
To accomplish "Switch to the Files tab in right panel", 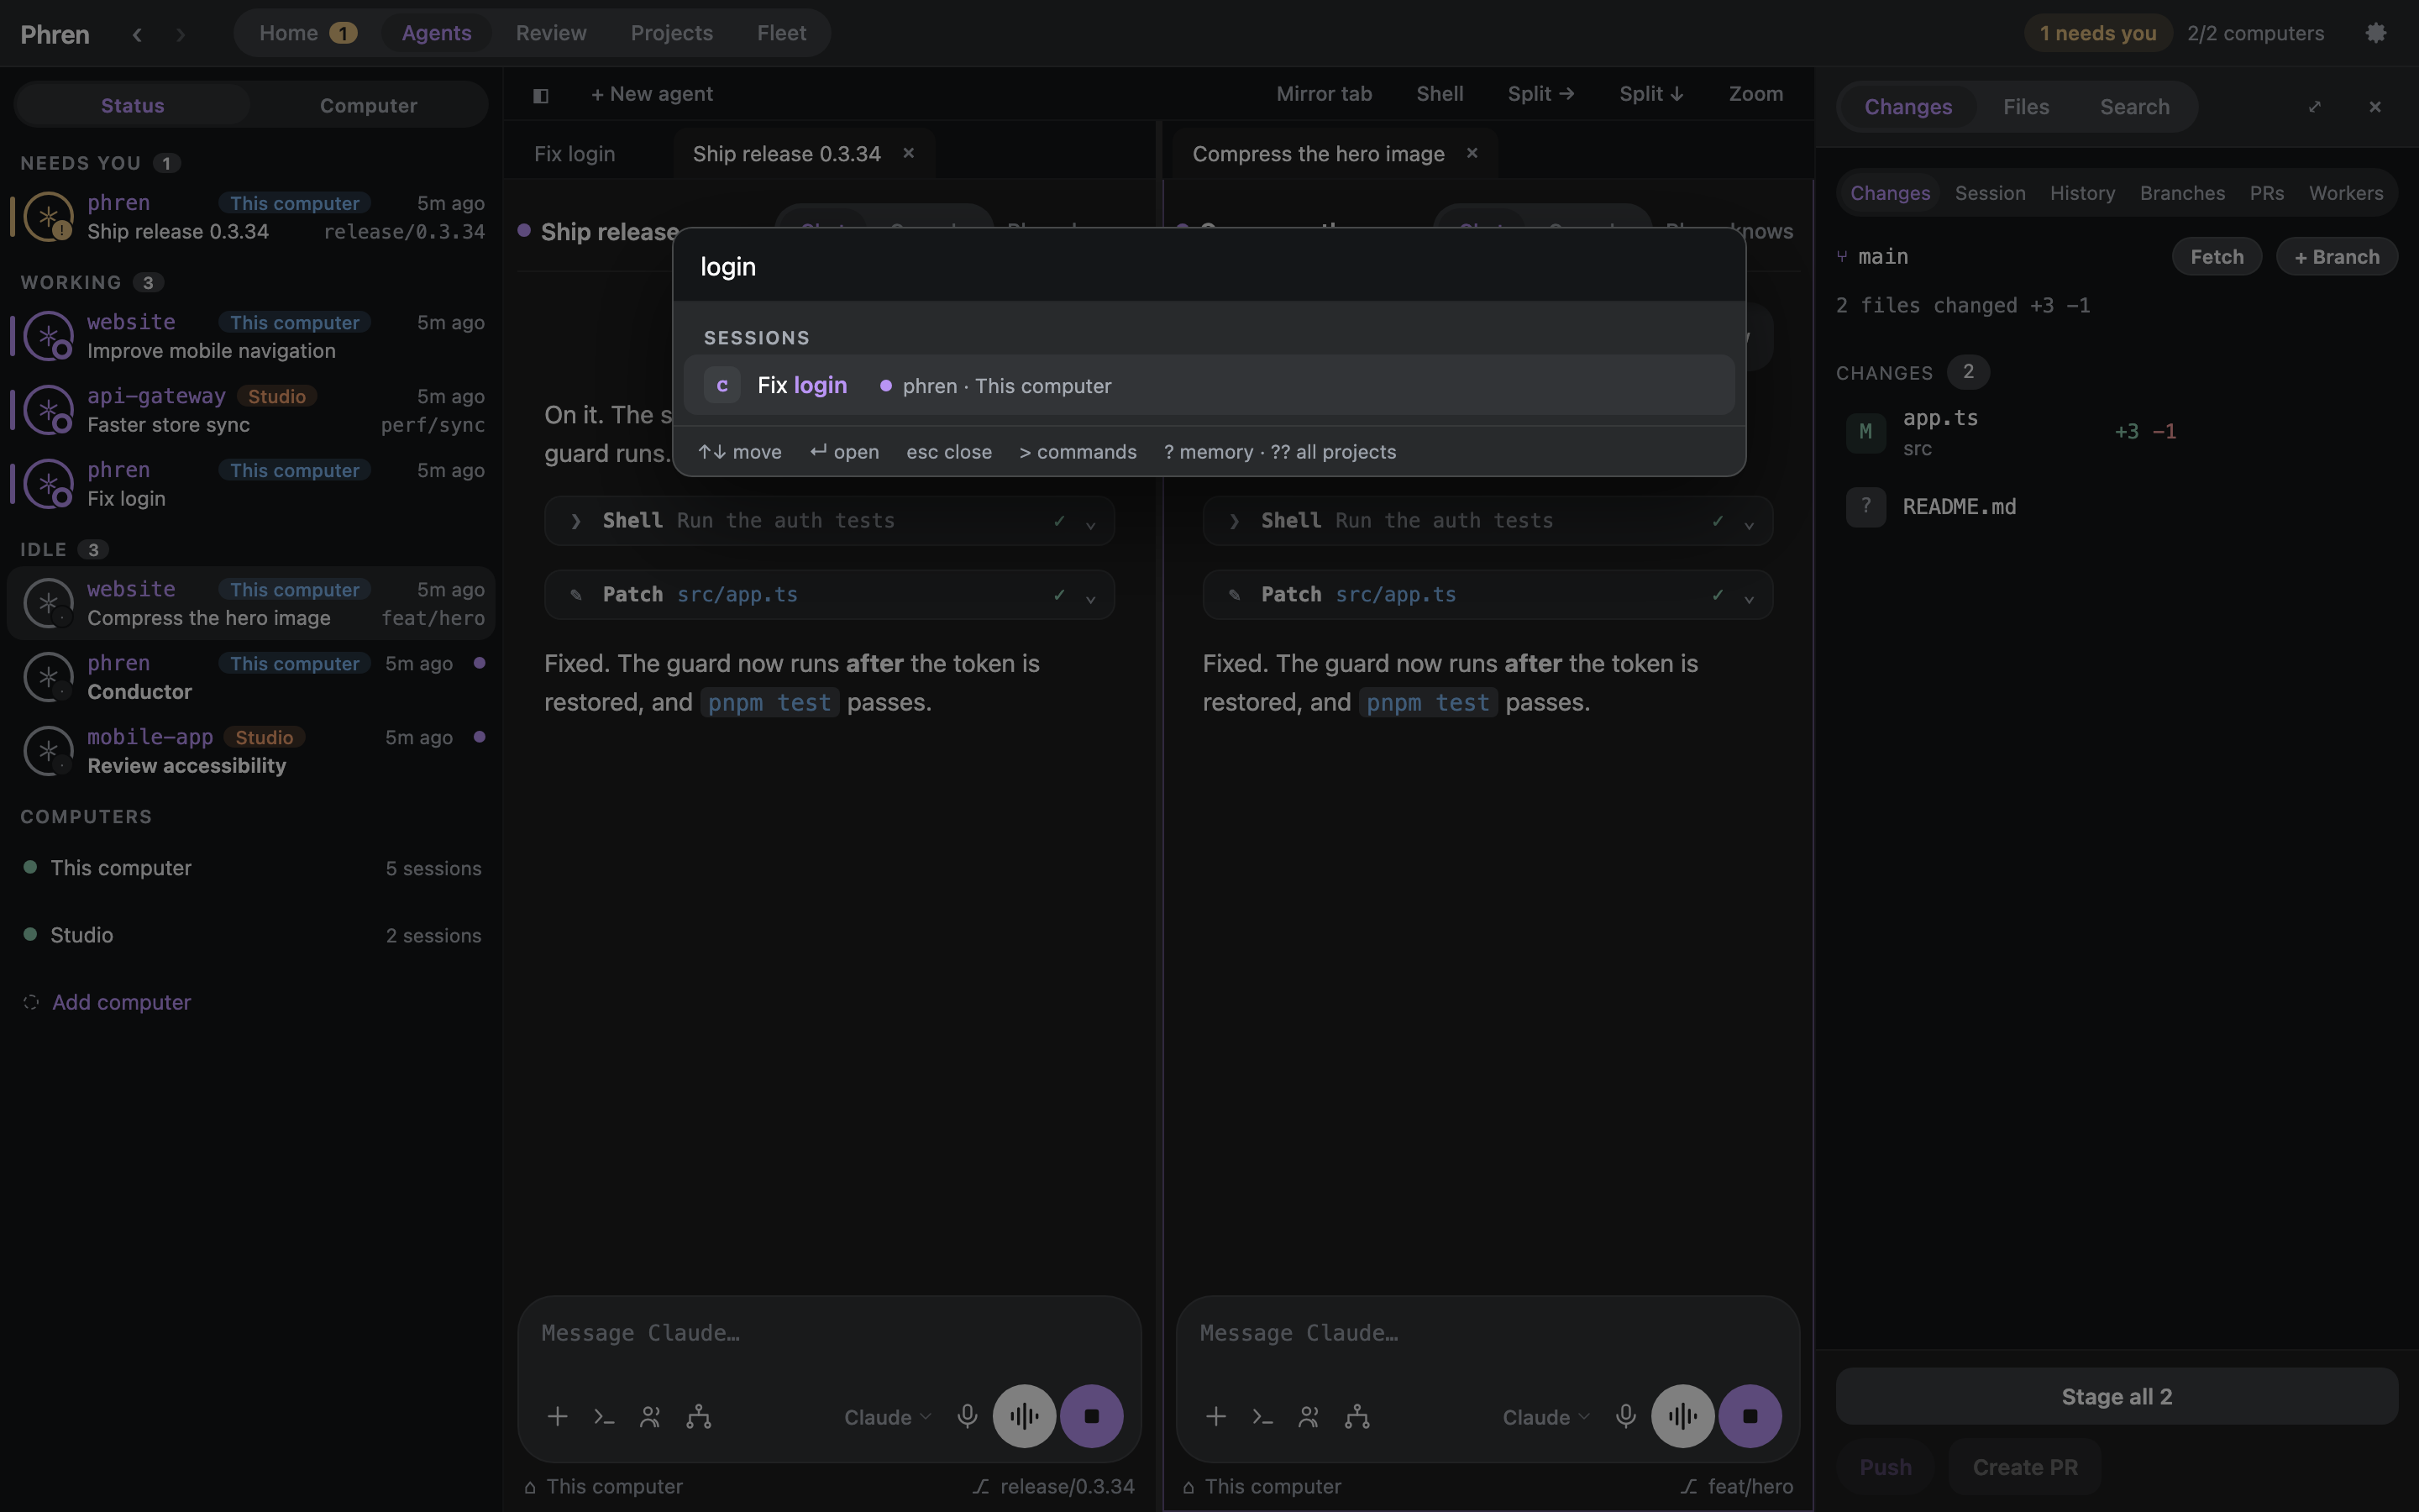I will point(2025,107).
